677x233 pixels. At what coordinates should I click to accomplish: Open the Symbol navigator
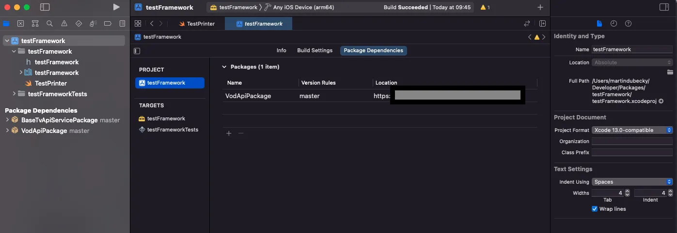[35, 23]
